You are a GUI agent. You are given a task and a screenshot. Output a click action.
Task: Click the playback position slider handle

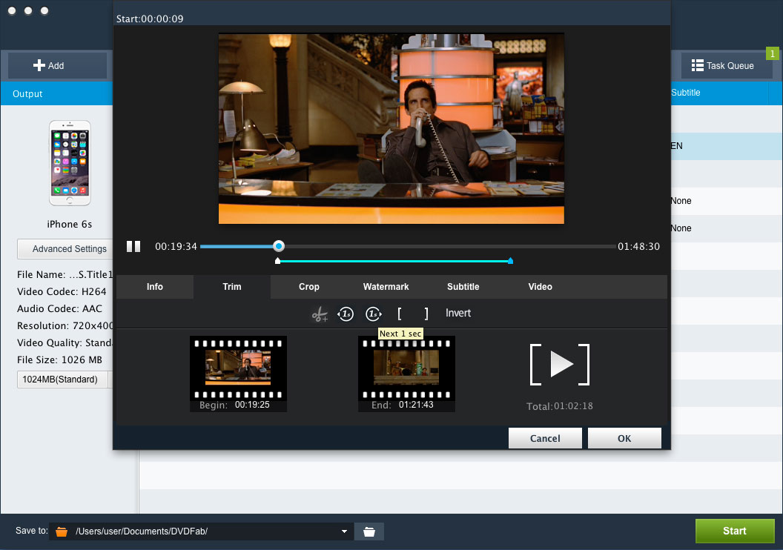(279, 246)
